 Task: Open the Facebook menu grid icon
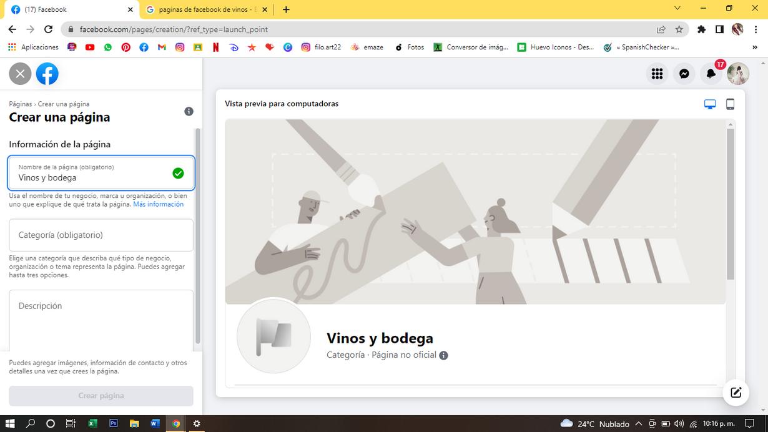[657, 74]
